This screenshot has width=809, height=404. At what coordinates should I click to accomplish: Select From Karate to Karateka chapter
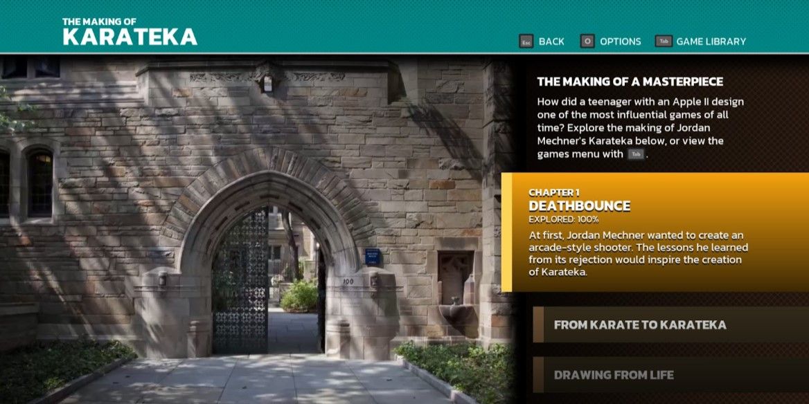(x=670, y=324)
